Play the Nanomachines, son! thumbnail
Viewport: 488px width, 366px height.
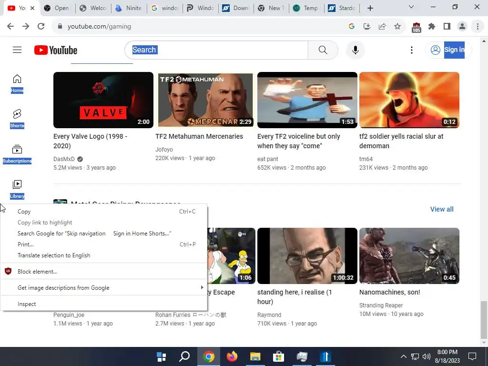click(409, 256)
